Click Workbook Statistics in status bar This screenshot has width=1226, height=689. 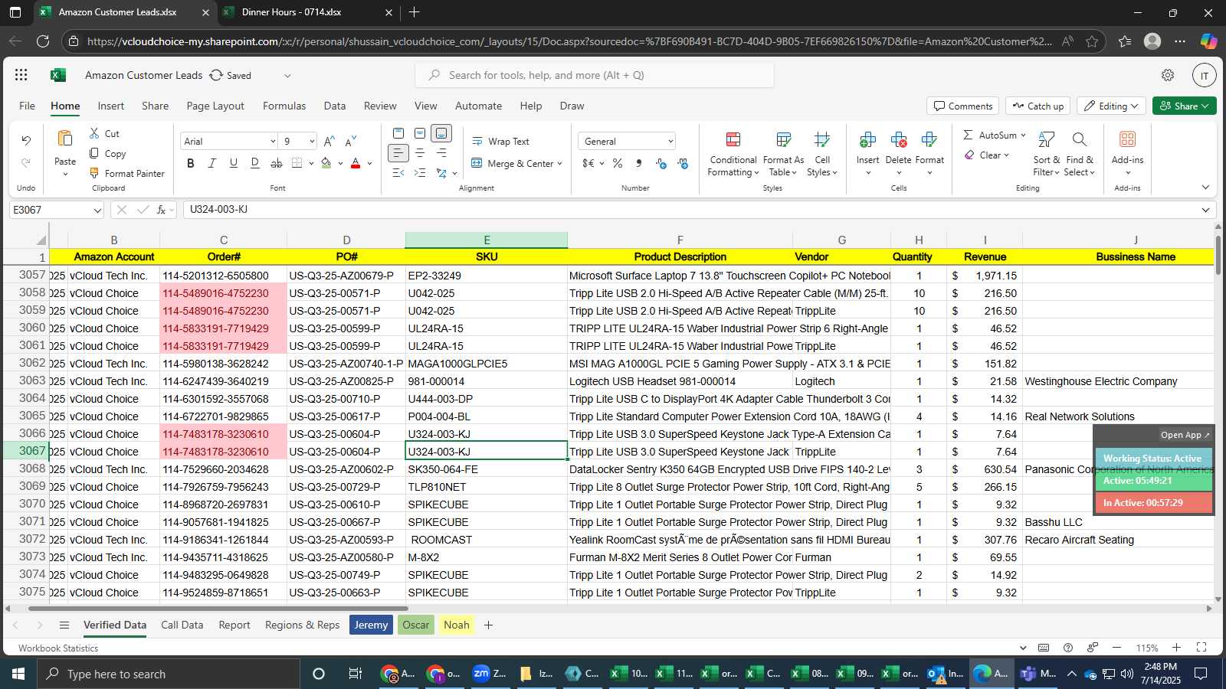point(58,648)
